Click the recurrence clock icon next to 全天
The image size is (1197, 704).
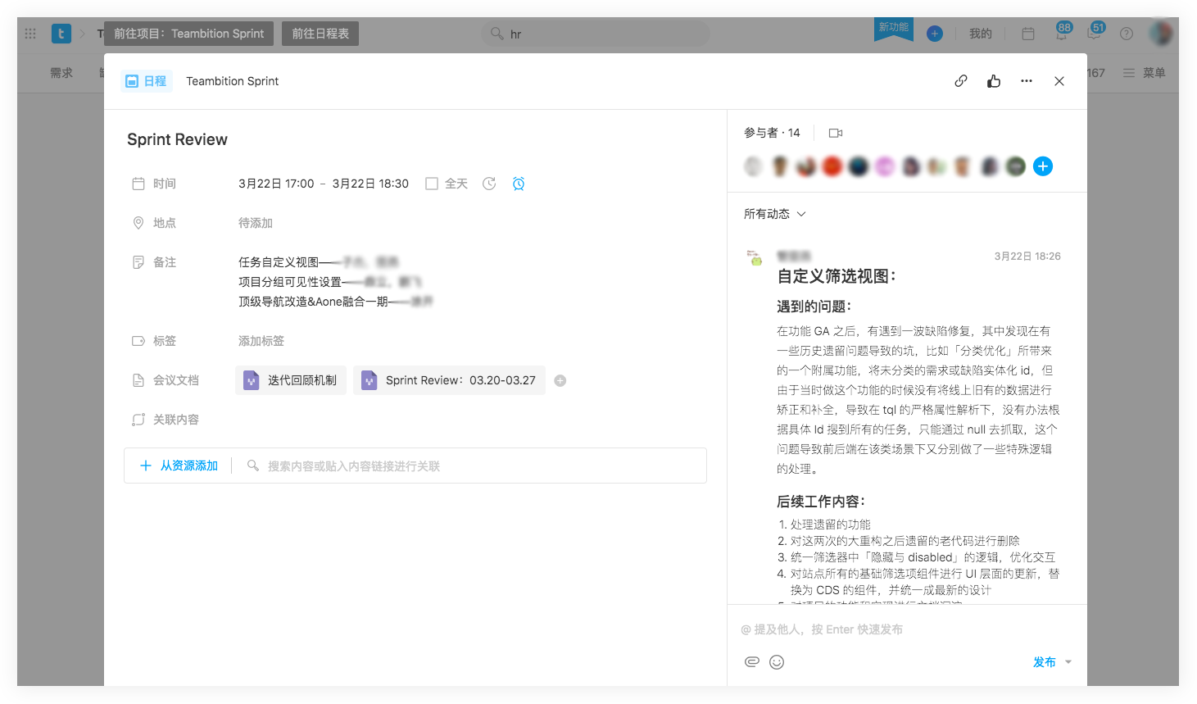(x=489, y=184)
